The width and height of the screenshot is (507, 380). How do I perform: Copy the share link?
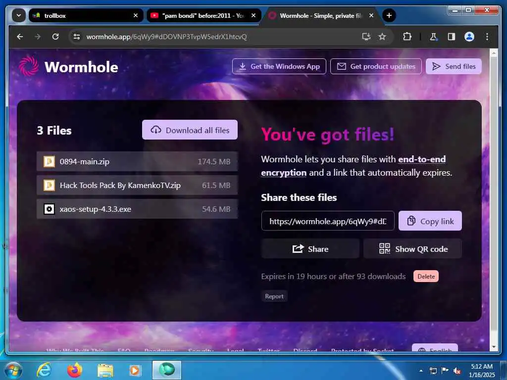[430, 221]
